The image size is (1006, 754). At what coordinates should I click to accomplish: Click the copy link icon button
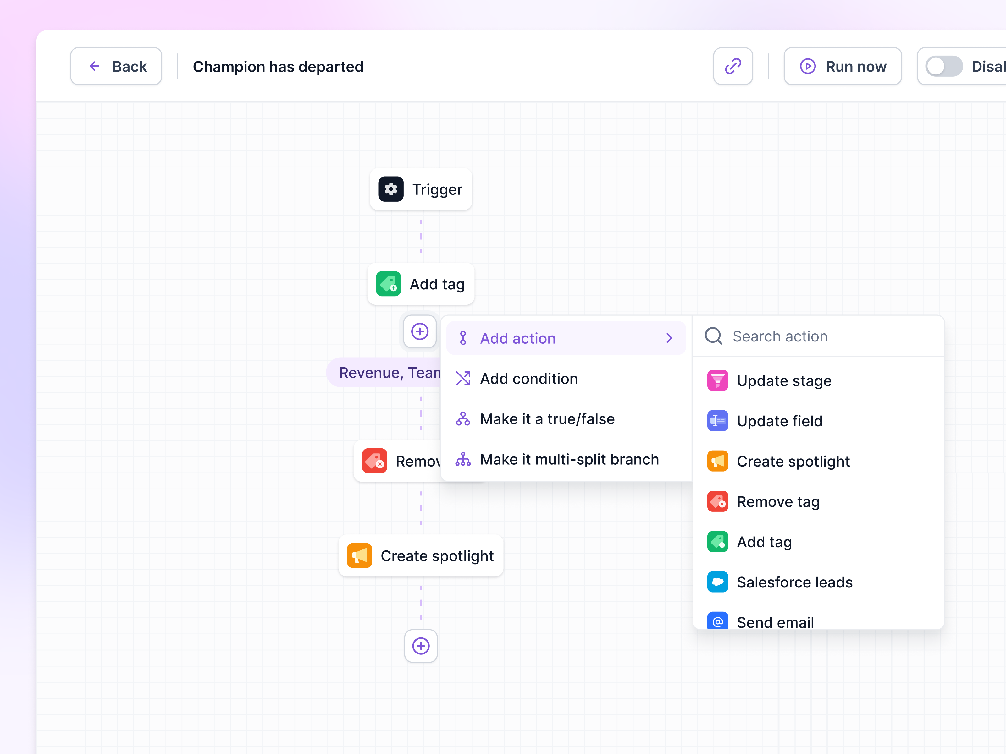coord(733,66)
